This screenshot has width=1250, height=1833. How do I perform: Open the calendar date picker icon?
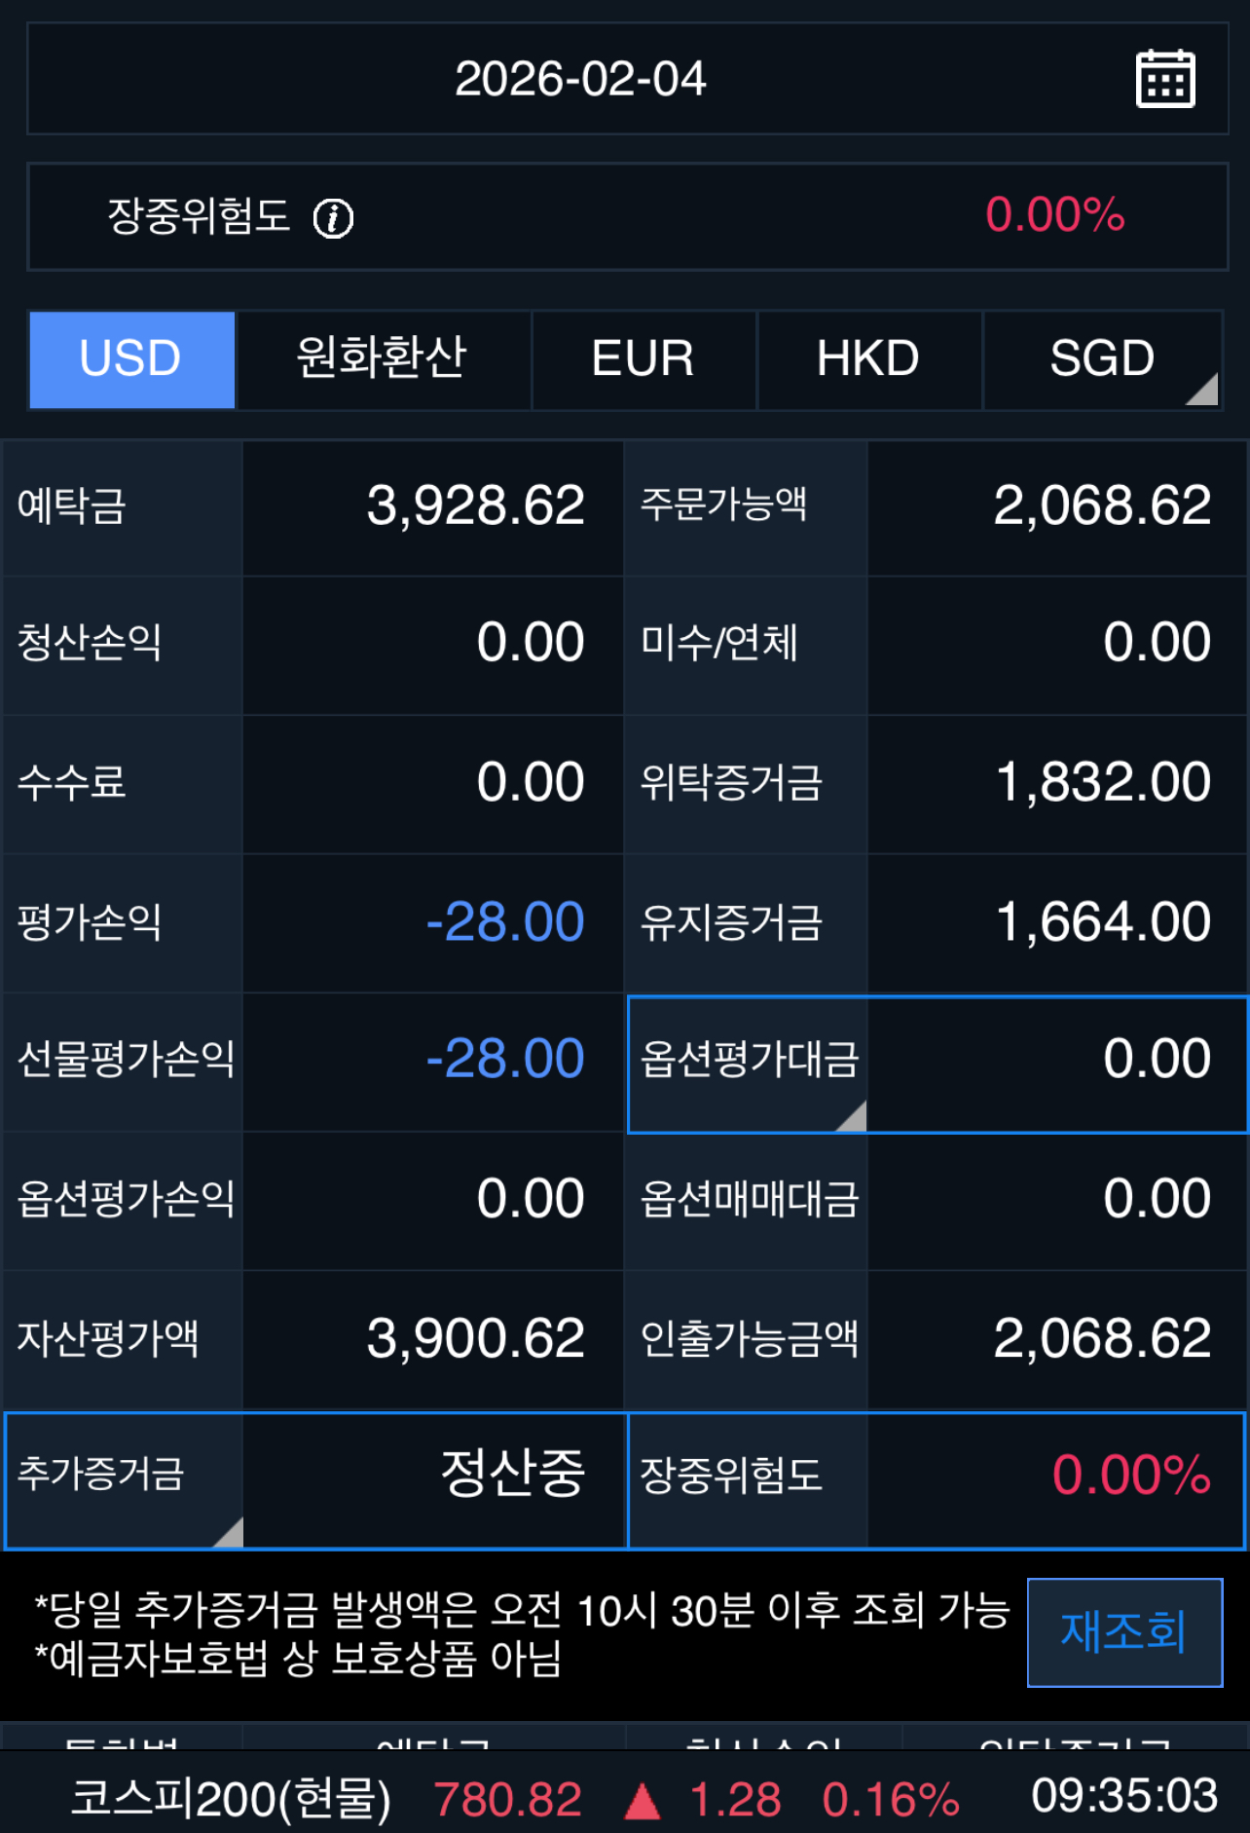(1164, 79)
